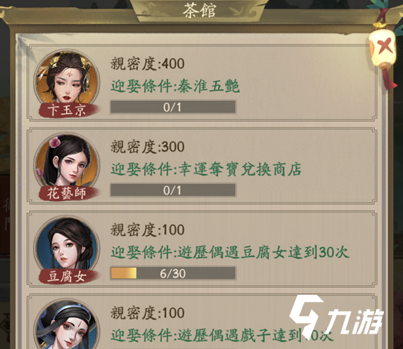The width and height of the screenshot is (403, 349).
Task: Select the 花藝師 character portrait
Action: tap(67, 164)
